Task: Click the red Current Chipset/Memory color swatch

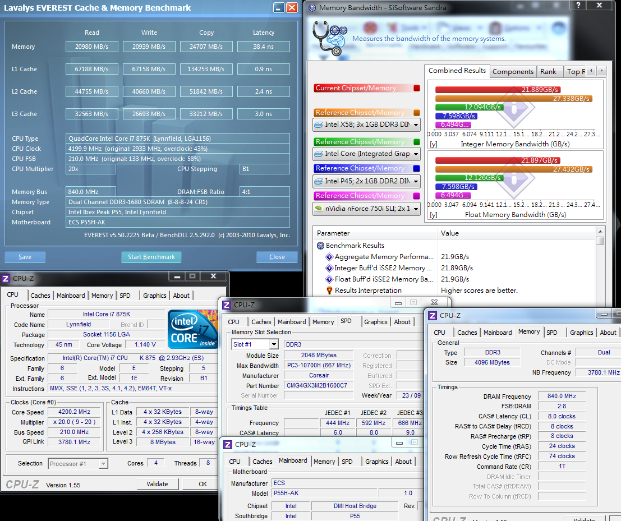Action: (x=417, y=88)
